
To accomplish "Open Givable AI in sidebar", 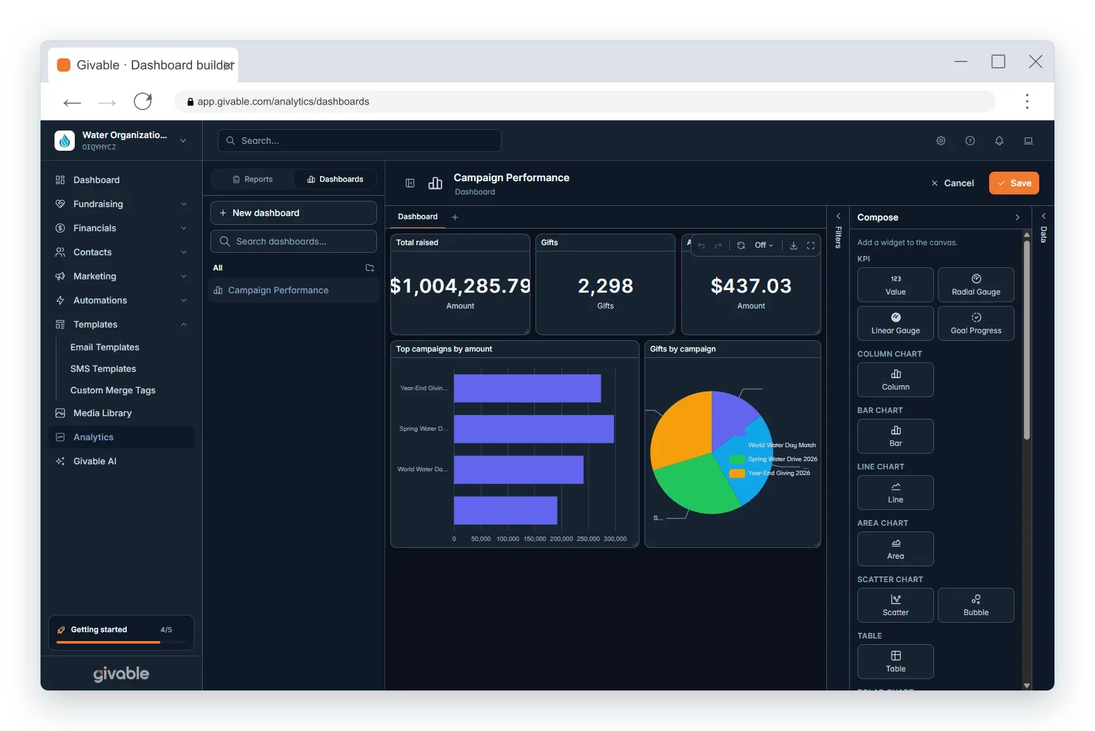I will pyautogui.click(x=121, y=461).
